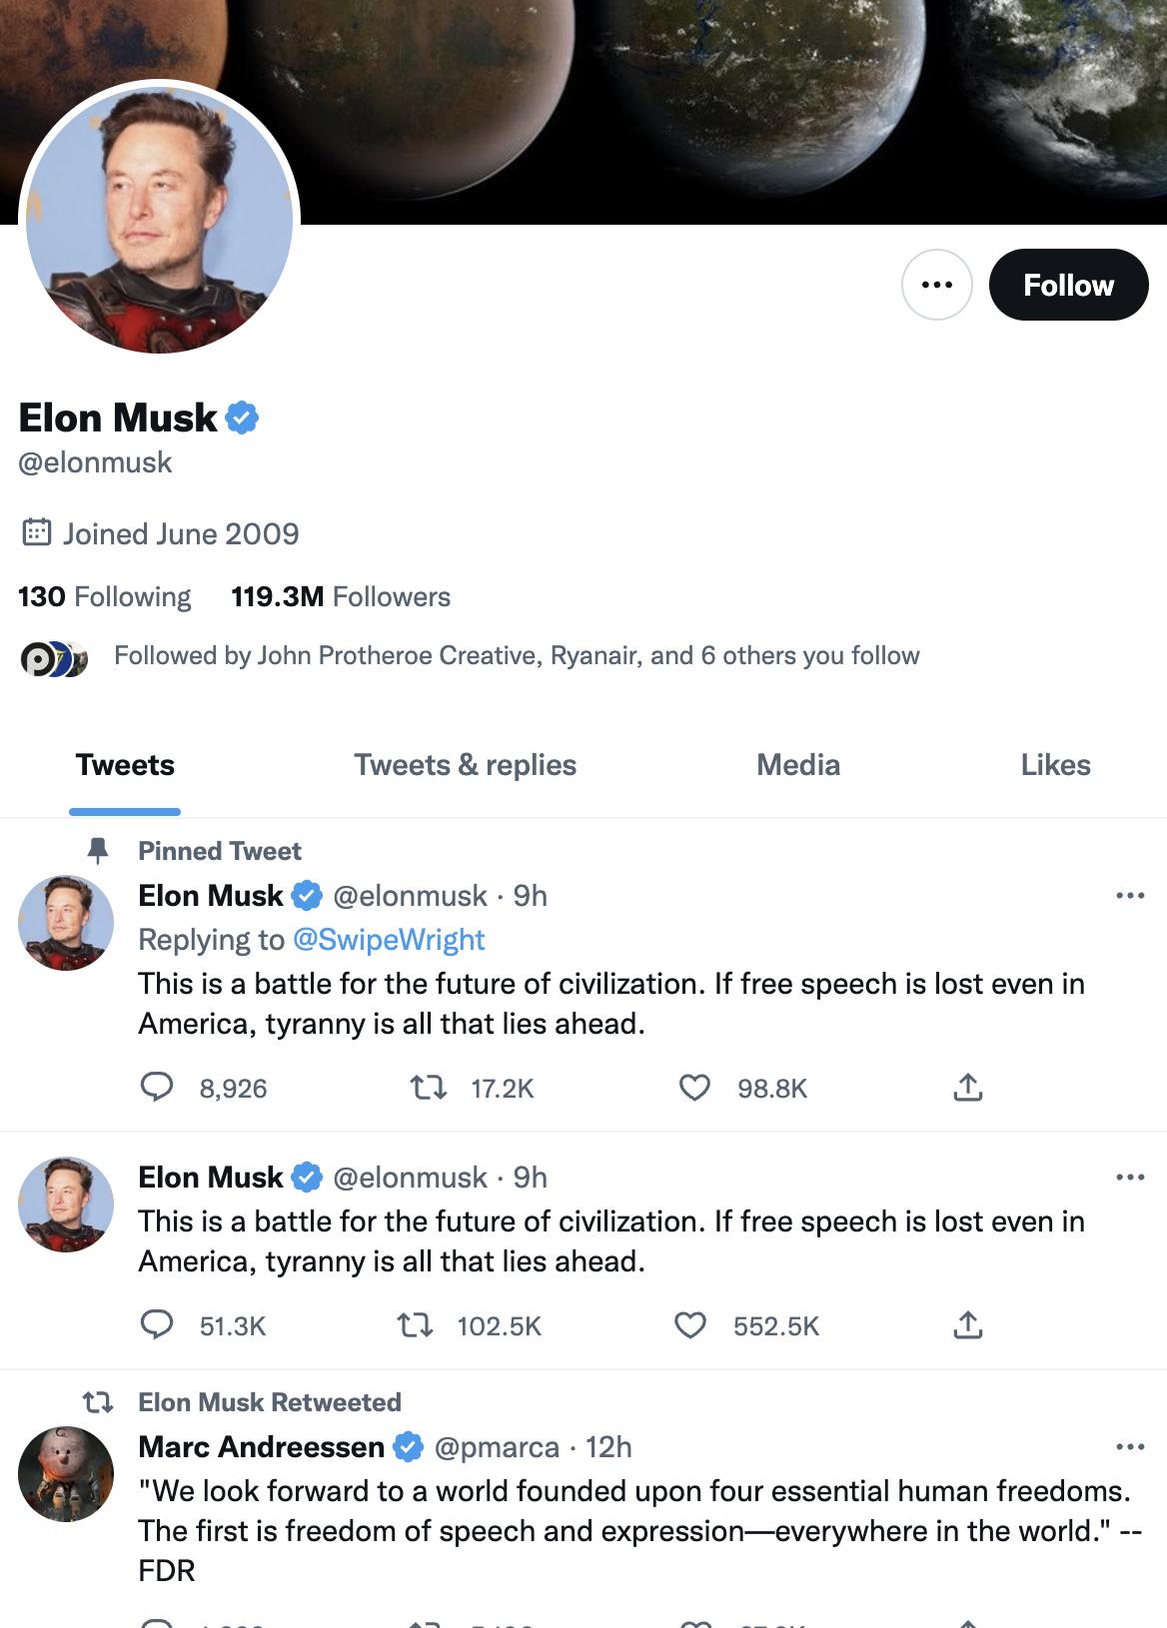Open the Likes tab
The image size is (1167, 1628).
[1055, 765]
